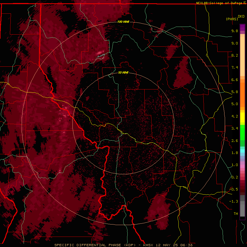Click the 1.0 scale value
Viewport: 247px width, 247px height.
235,165
